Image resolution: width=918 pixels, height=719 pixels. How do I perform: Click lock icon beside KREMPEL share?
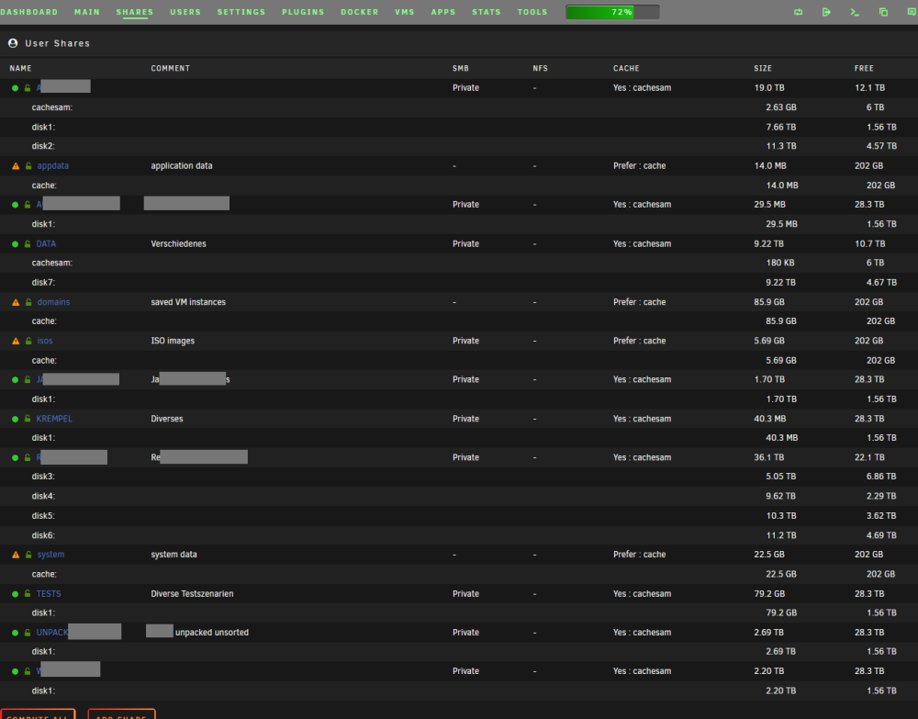pyautogui.click(x=28, y=420)
